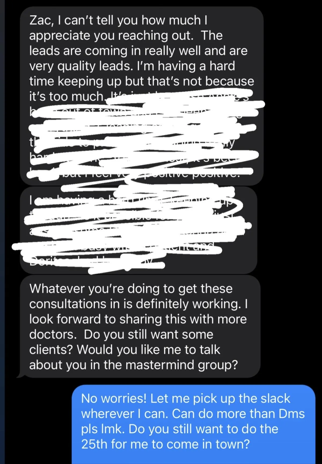This screenshot has width=322, height=464.
Task: Select the word "consultations" in third message
Action: point(68,304)
